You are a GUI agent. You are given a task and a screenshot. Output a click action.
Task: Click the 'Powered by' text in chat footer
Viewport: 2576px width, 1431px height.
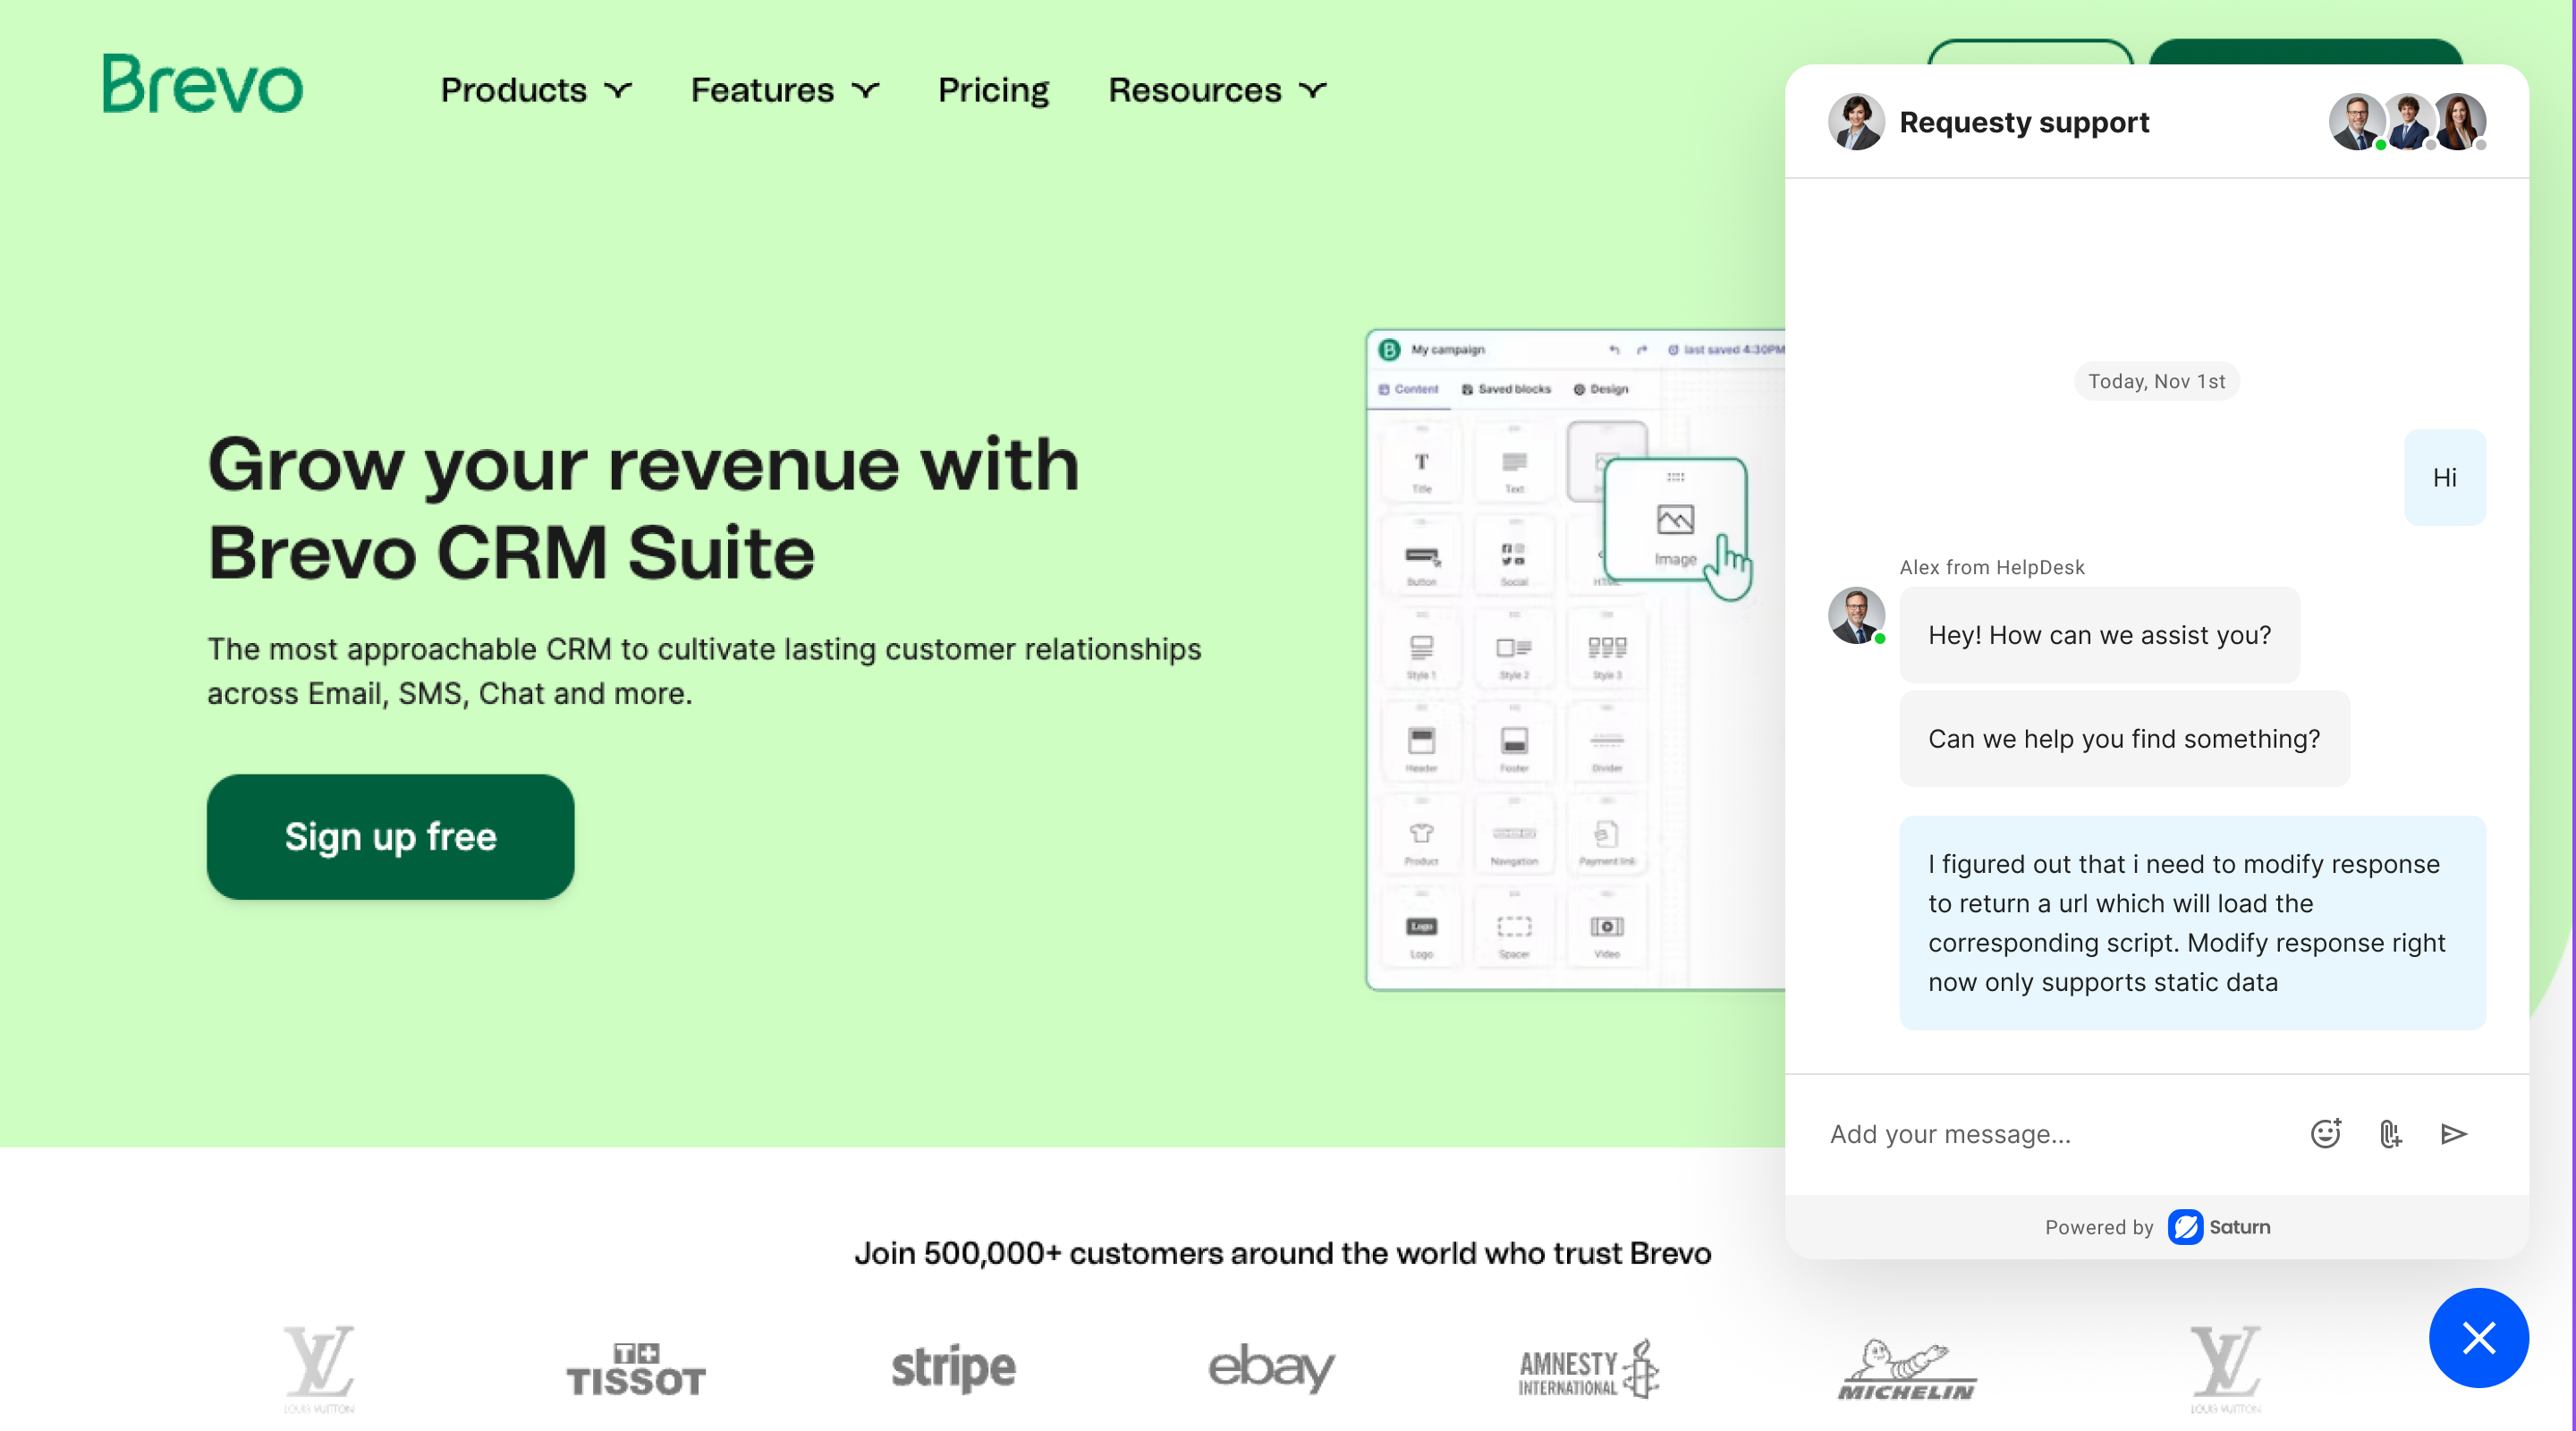pos(2098,1227)
